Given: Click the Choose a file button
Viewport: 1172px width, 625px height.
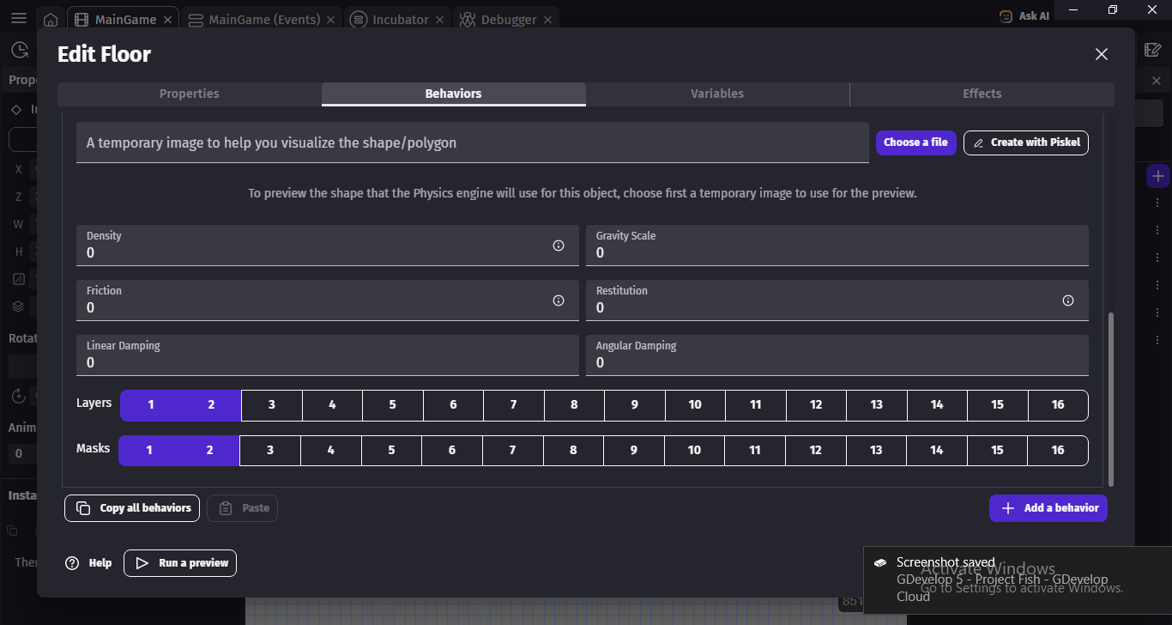Looking at the screenshot, I should [x=915, y=143].
